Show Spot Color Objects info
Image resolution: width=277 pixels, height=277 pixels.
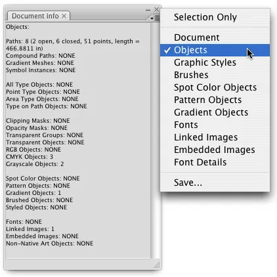click(x=215, y=87)
